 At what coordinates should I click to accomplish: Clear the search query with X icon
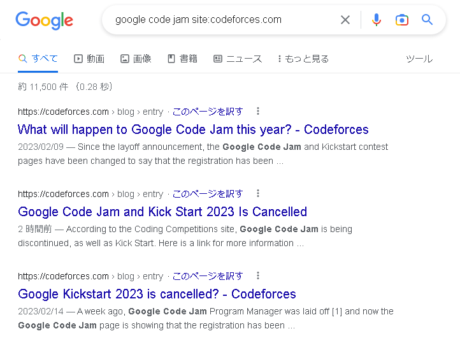(345, 20)
